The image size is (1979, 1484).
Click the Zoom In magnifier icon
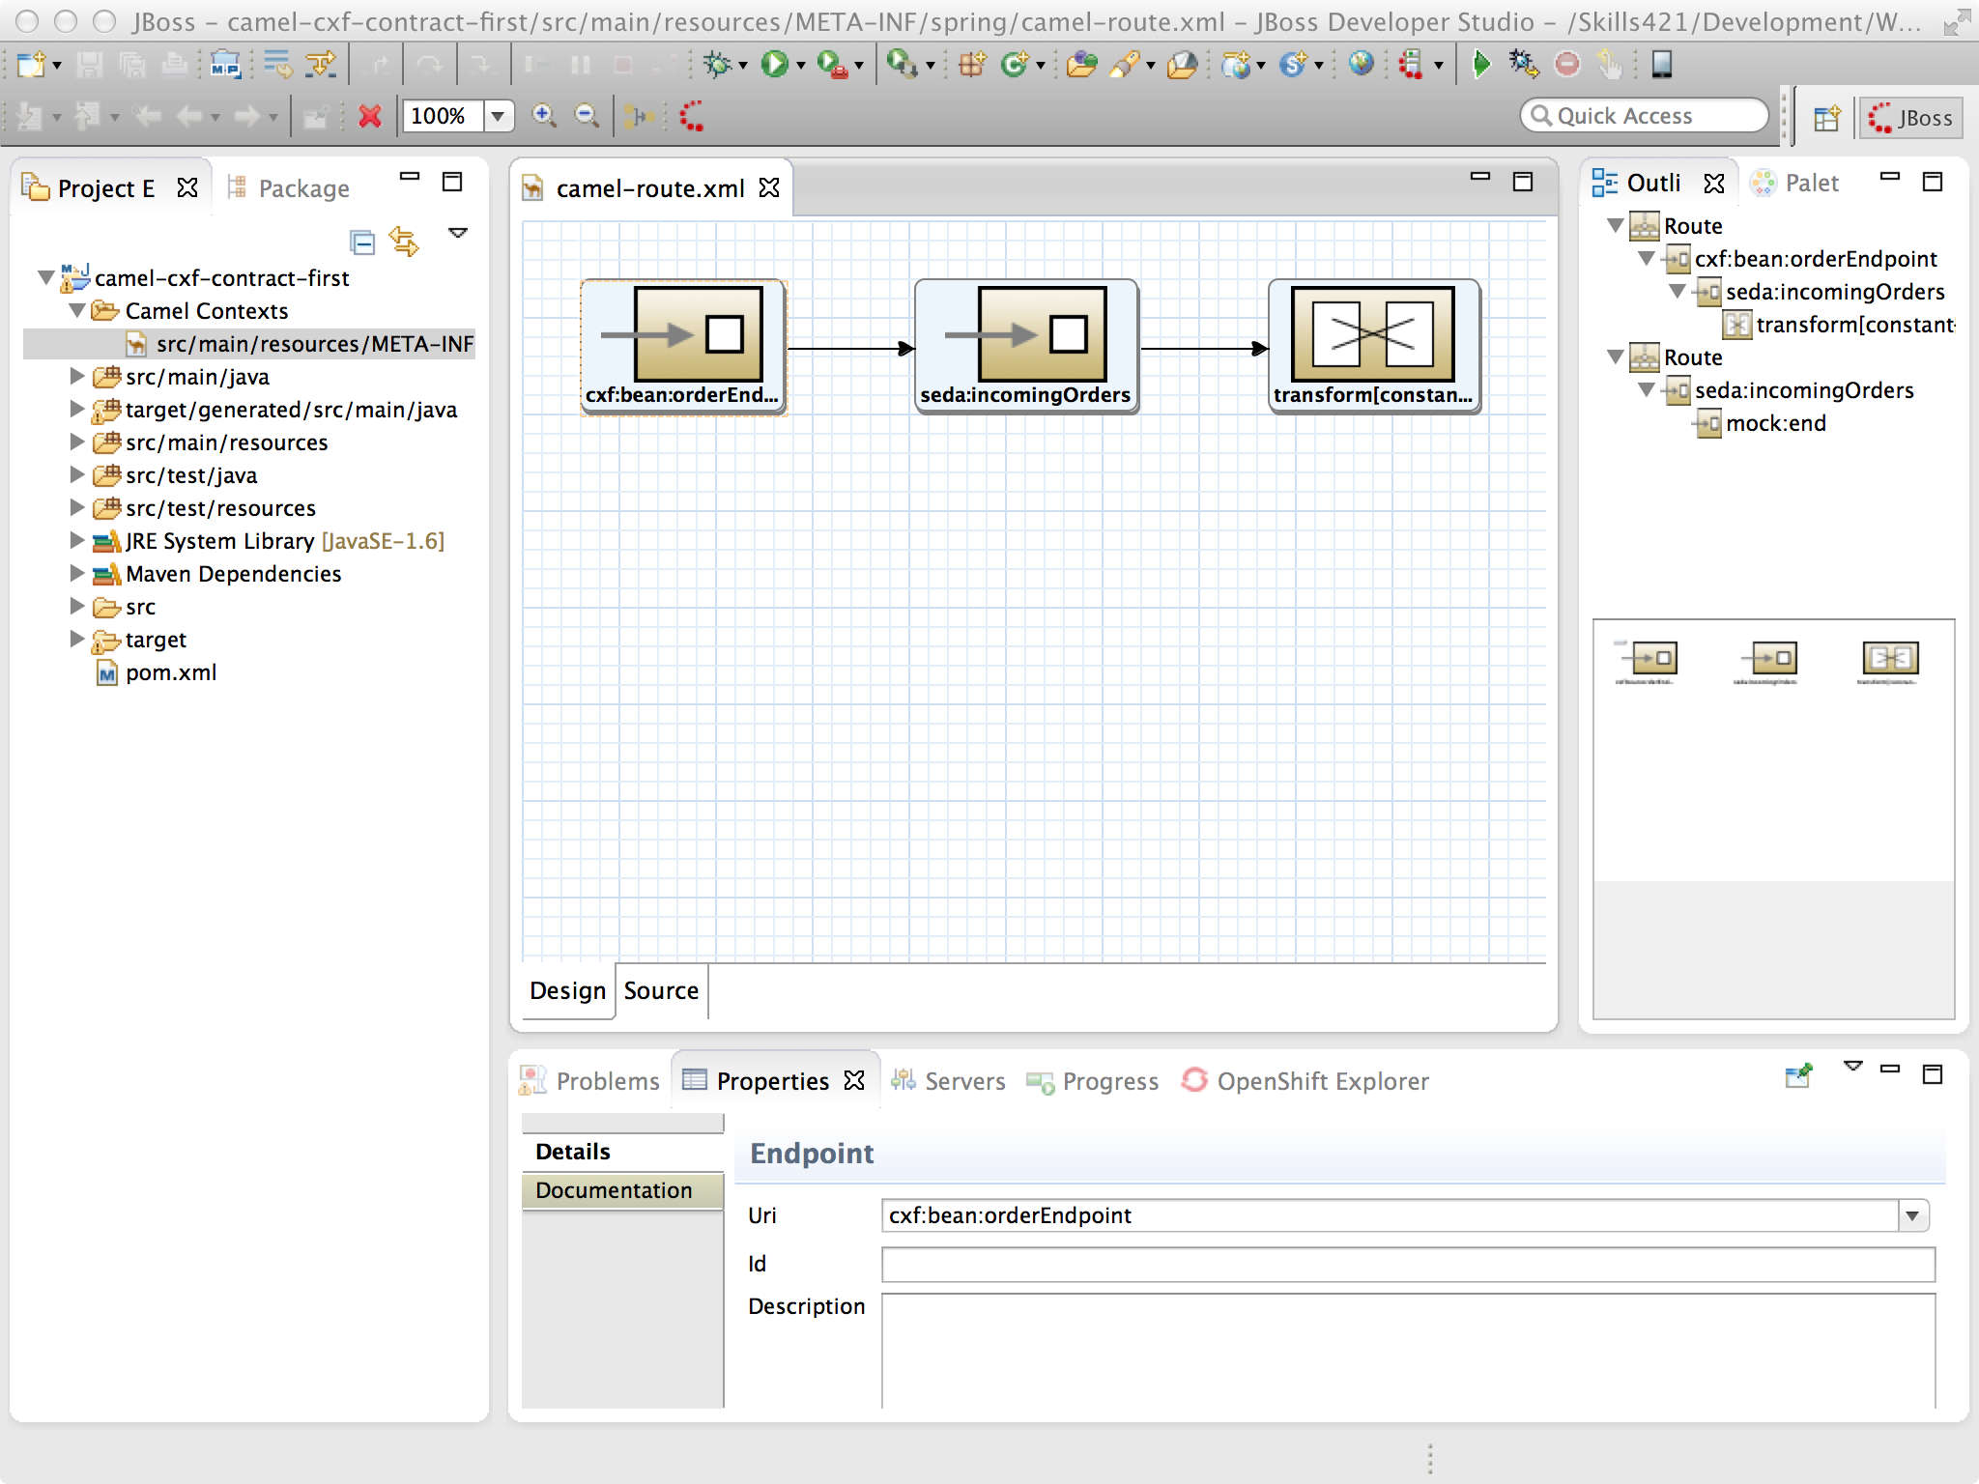(544, 116)
